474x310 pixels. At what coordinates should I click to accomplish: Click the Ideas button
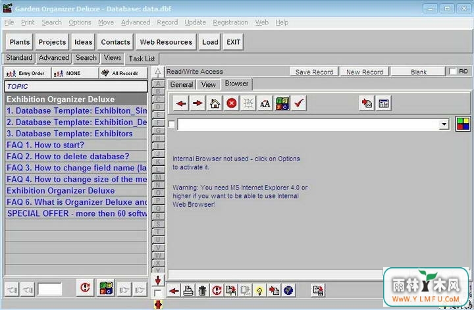[83, 42]
